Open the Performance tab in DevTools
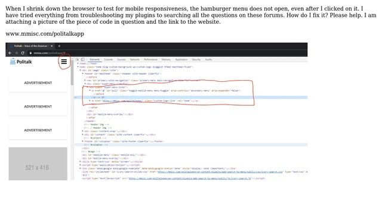The height and width of the screenshot is (215, 382). coord(150,60)
